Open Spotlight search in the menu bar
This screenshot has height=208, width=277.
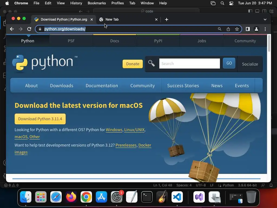click(222, 3)
